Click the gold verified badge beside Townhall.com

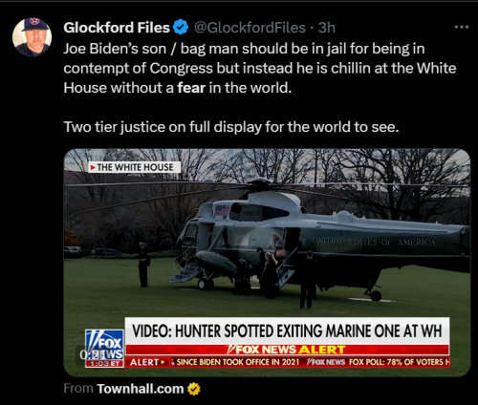194,389
